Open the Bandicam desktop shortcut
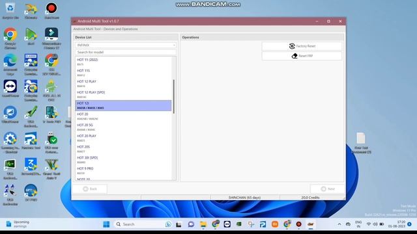Image resolution: width=417 pixels, height=234 pixels. coord(51,11)
